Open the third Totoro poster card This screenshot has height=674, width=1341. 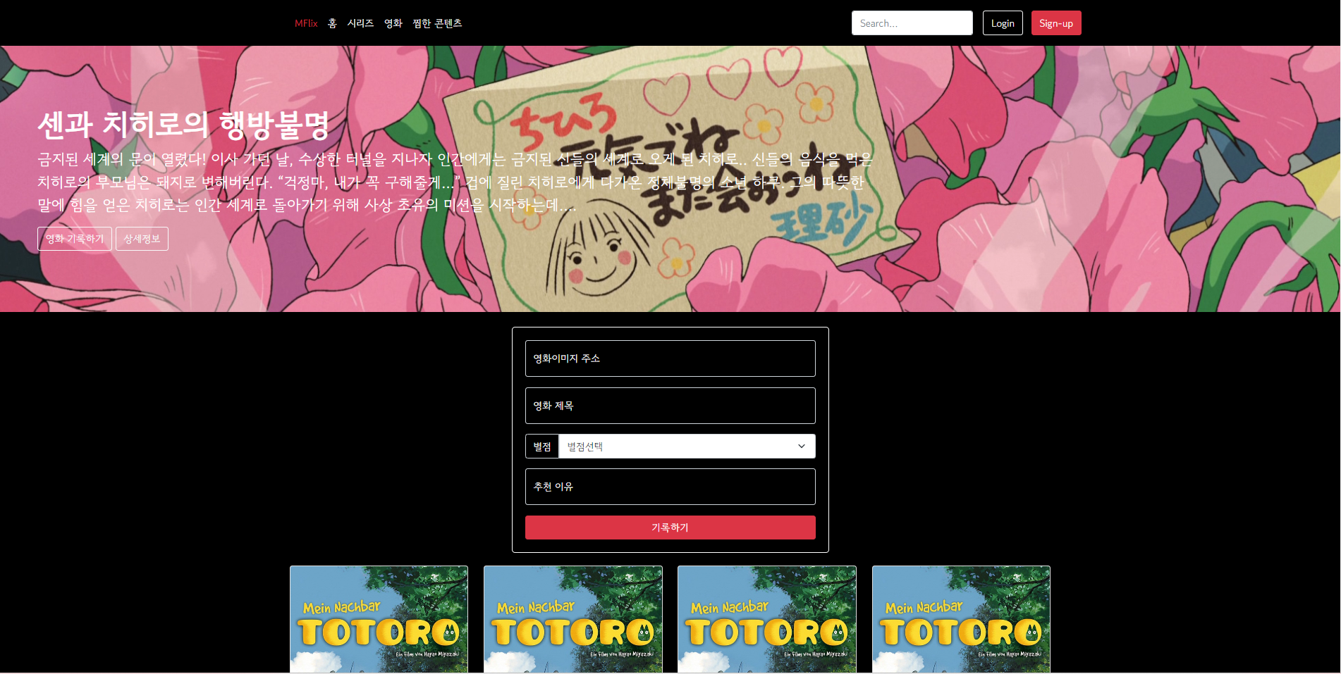(767, 619)
